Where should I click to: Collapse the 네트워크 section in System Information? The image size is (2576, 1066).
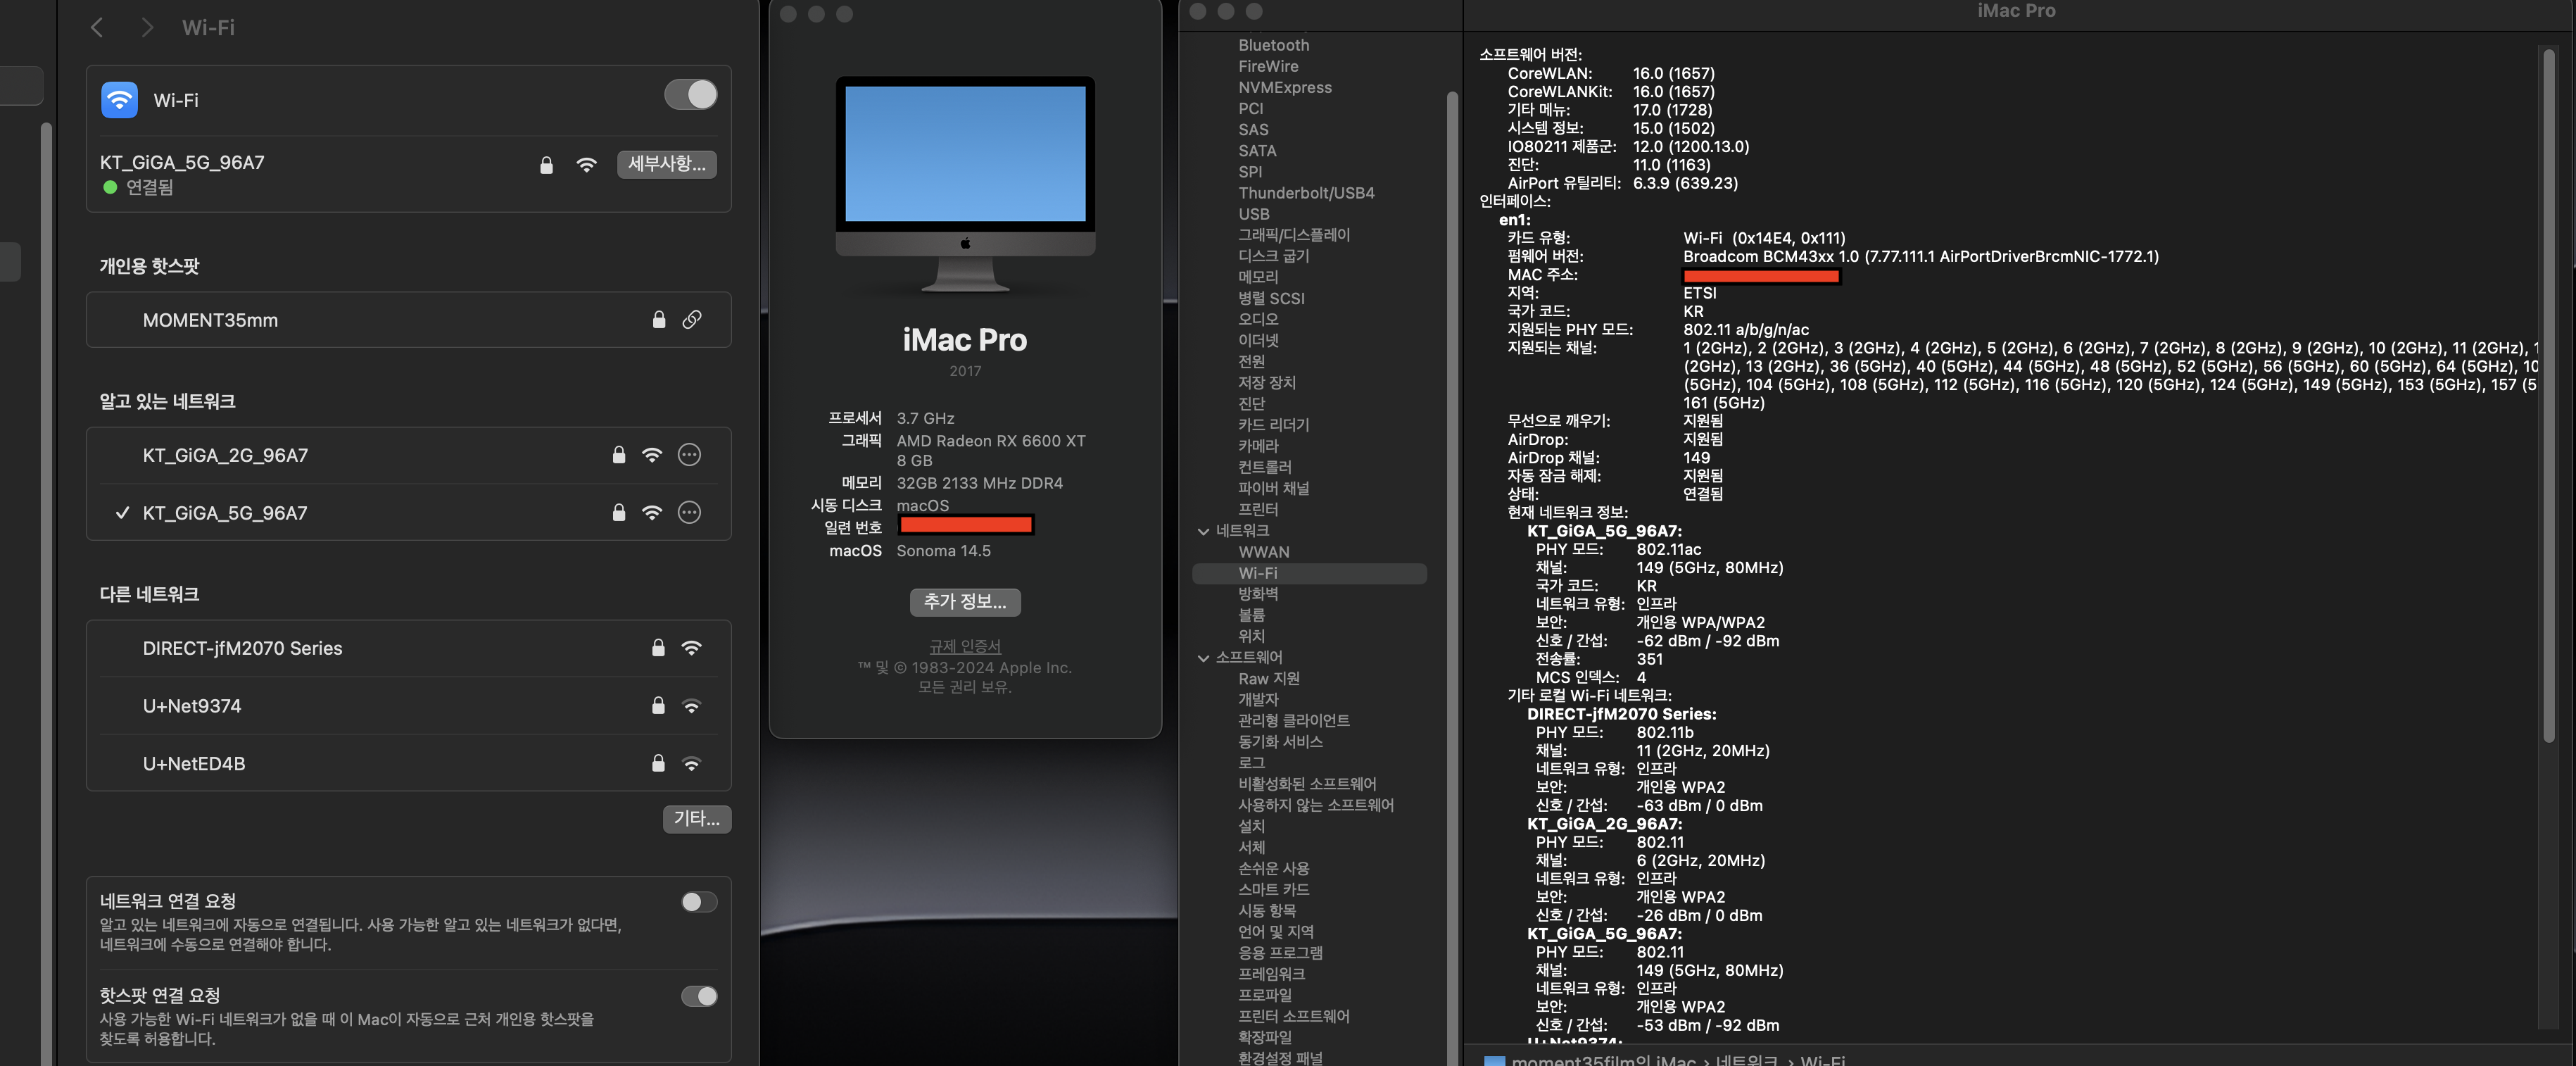pos(1203,531)
